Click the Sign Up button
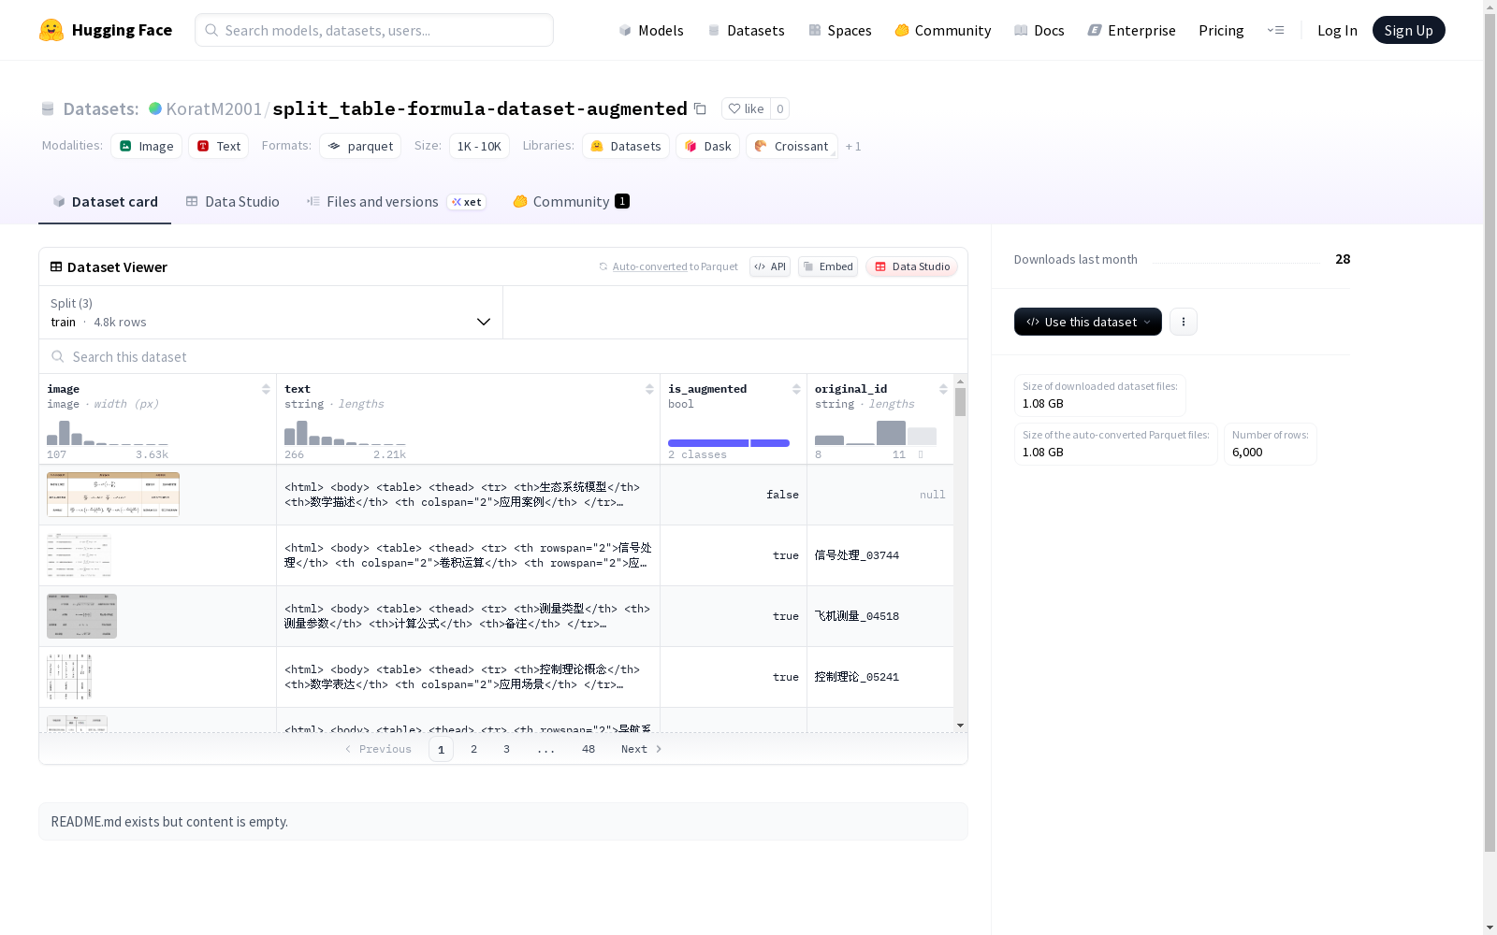Viewport: 1497px width, 935px height. pyautogui.click(x=1408, y=30)
